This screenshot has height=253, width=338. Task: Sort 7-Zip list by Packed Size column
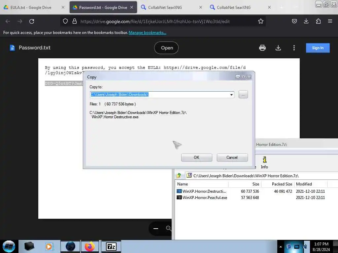[278, 184]
